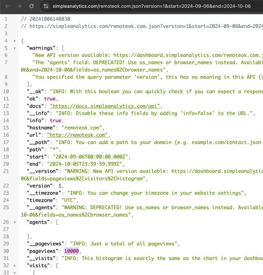The width and height of the screenshot is (263, 275).
Task: Click the "path" value "*"
Action: pyautogui.click(x=54, y=150)
